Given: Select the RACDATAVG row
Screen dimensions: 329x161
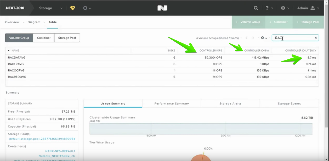Looking at the screenshot, I should click(162, 58).
